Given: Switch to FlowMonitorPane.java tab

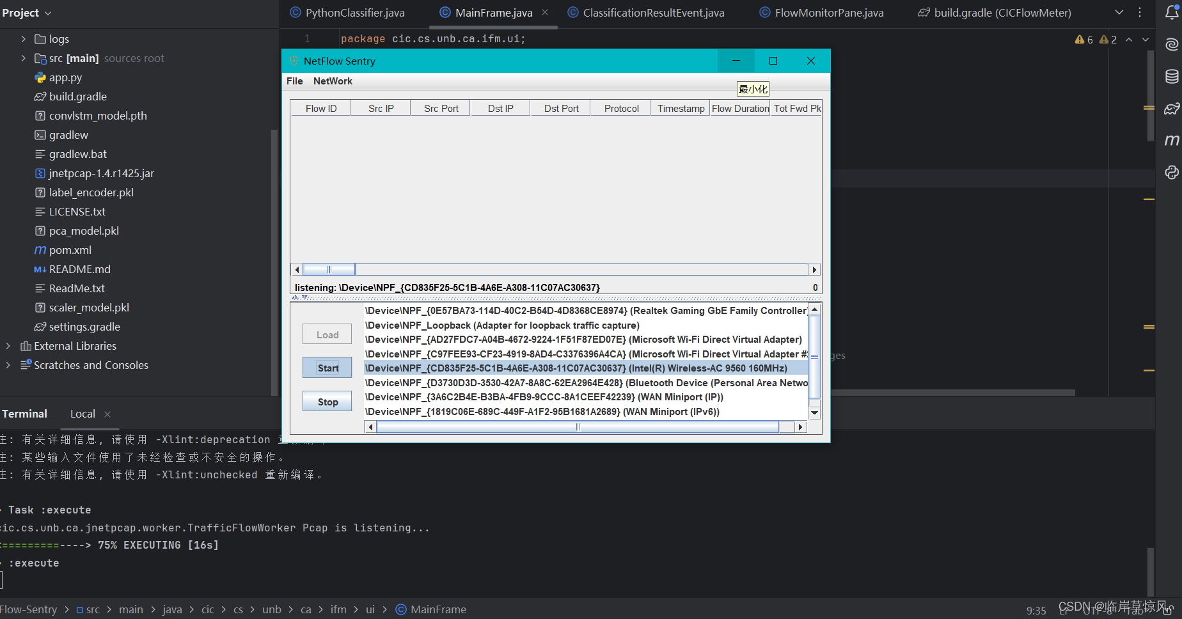Looking at the screenshot, I should 822,13.
